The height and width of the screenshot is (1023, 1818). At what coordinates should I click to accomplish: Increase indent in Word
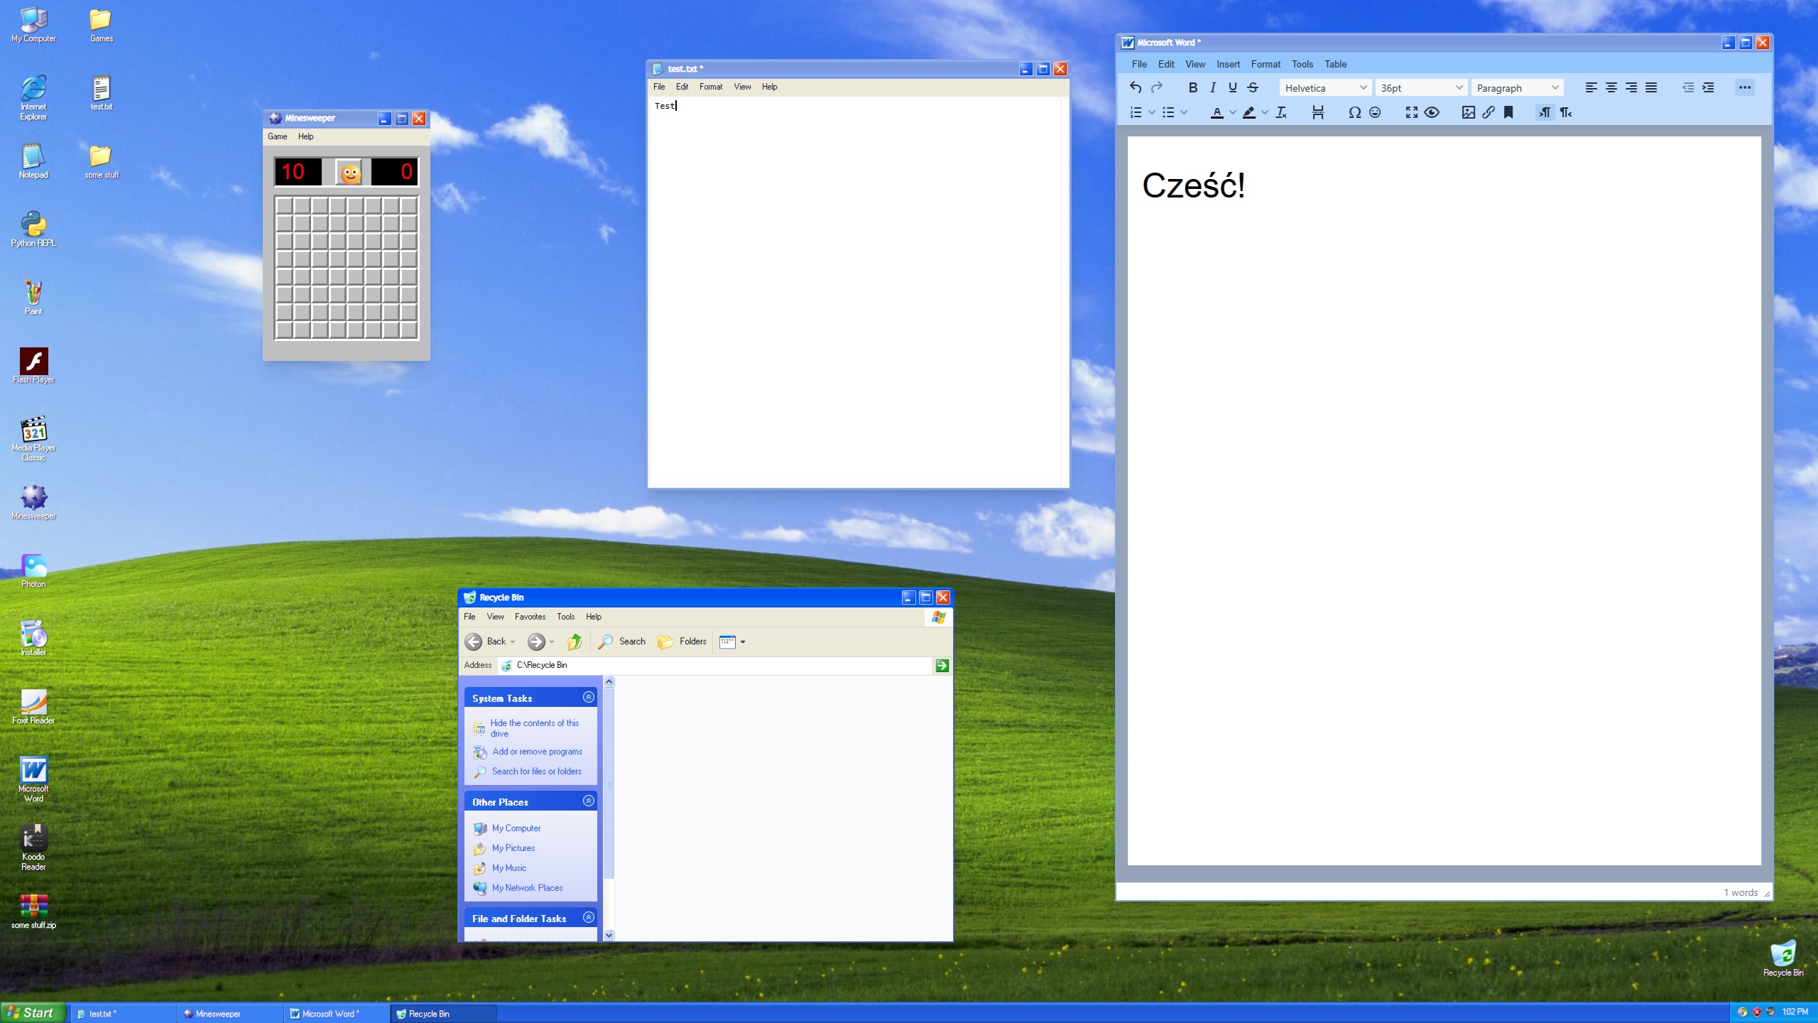pyautogui.click(x=1709, y=87)
